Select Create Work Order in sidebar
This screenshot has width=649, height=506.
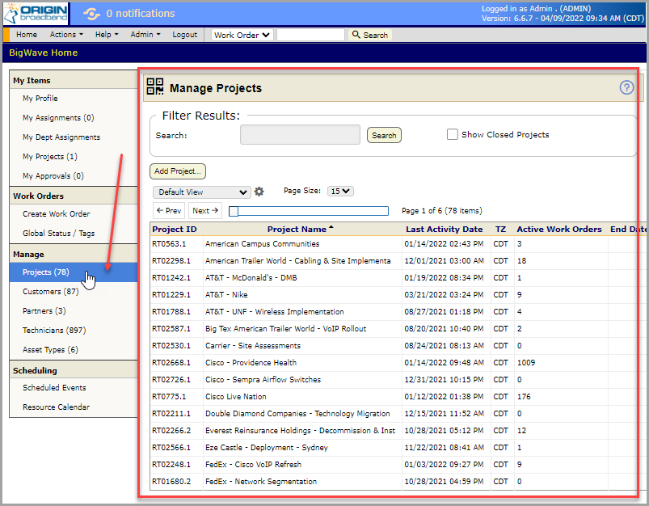57,213
